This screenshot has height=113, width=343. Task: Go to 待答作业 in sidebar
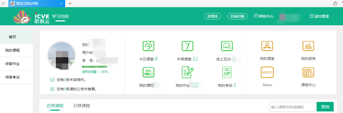click(12, 64)
